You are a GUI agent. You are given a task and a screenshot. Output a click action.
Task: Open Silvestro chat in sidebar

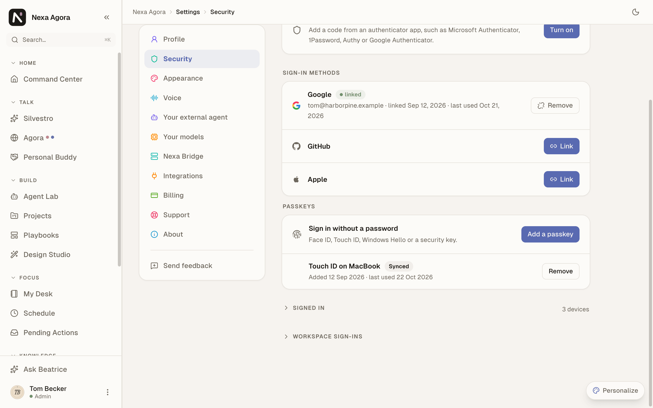point(61,118)
